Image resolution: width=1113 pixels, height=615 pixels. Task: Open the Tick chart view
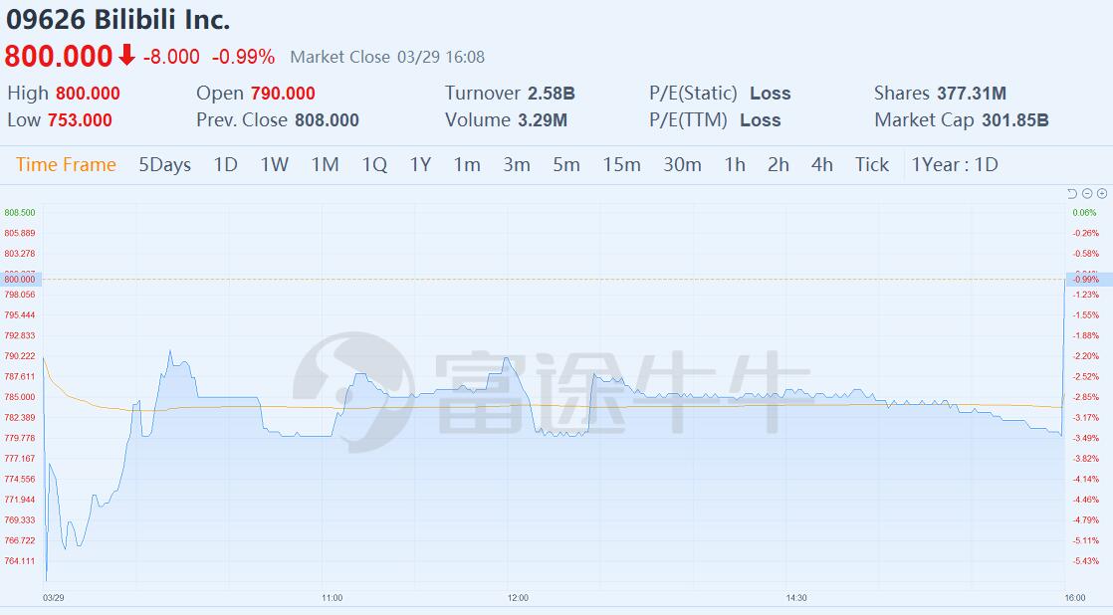point(872,164)
